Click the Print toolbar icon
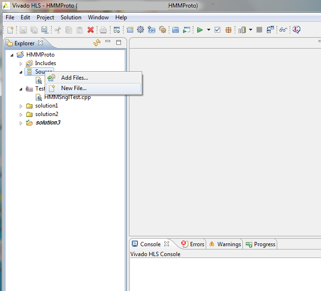This screenshot has width=321, height=291. click(x=103, y=30)
